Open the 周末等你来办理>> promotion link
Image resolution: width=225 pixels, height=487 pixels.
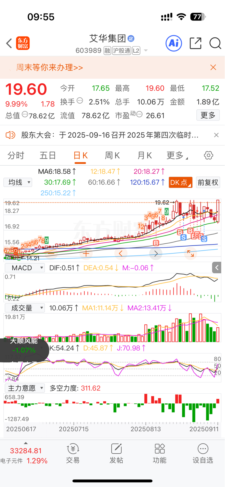click(49, 68)
